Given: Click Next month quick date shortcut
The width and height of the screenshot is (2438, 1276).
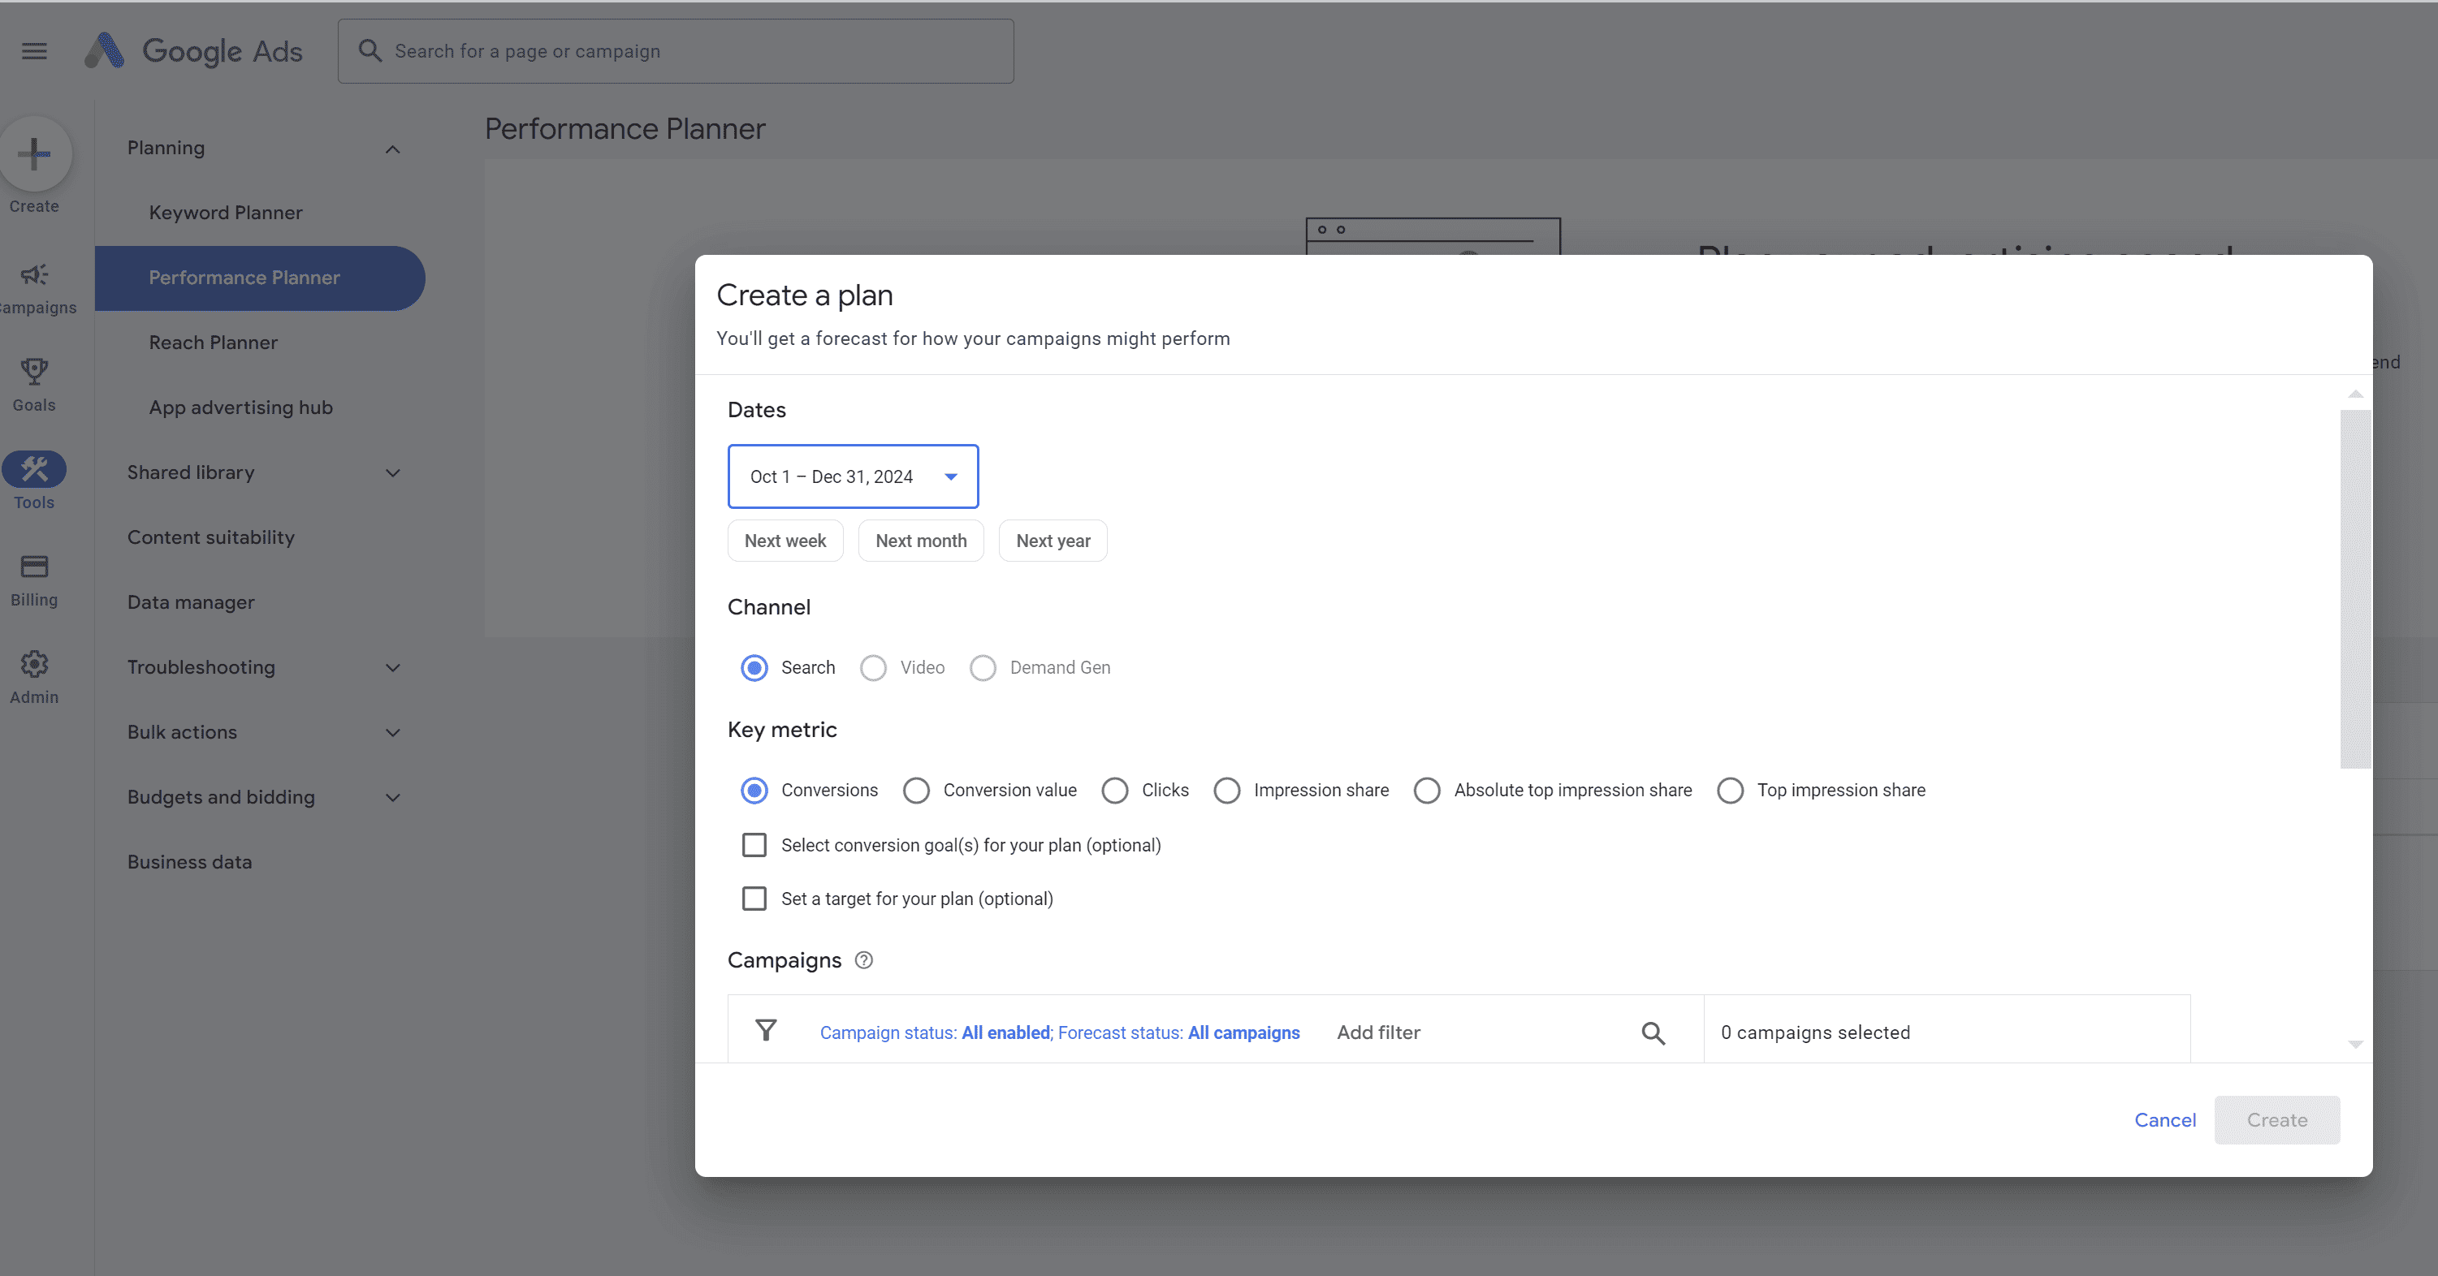Looking at the screenshot, I should pyautogui.click(x=921, y=540).
